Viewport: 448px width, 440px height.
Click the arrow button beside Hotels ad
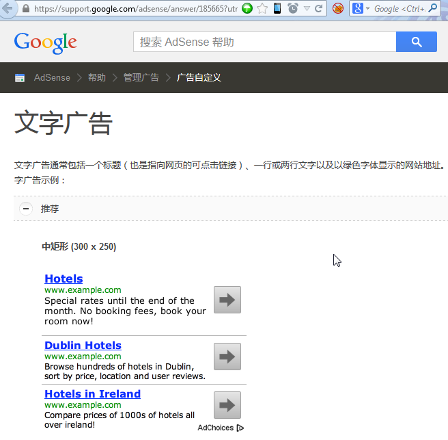click(227, 300)
